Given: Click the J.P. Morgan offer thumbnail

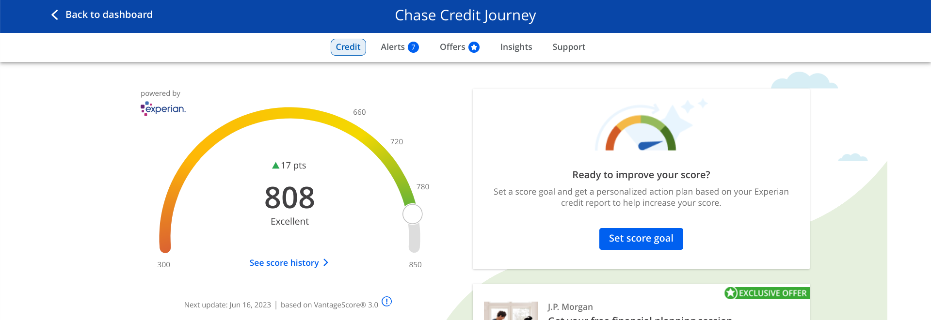Looking at the screenshot, I should [x=511, y=311].
